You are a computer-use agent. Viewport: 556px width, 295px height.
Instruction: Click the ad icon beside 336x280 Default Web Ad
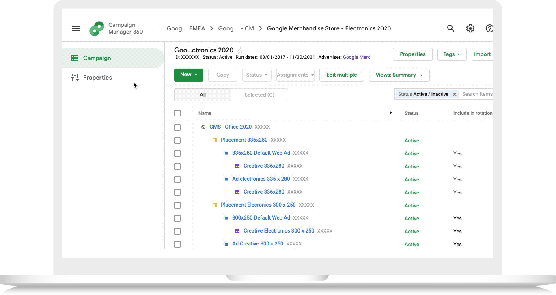pos(226,153)
